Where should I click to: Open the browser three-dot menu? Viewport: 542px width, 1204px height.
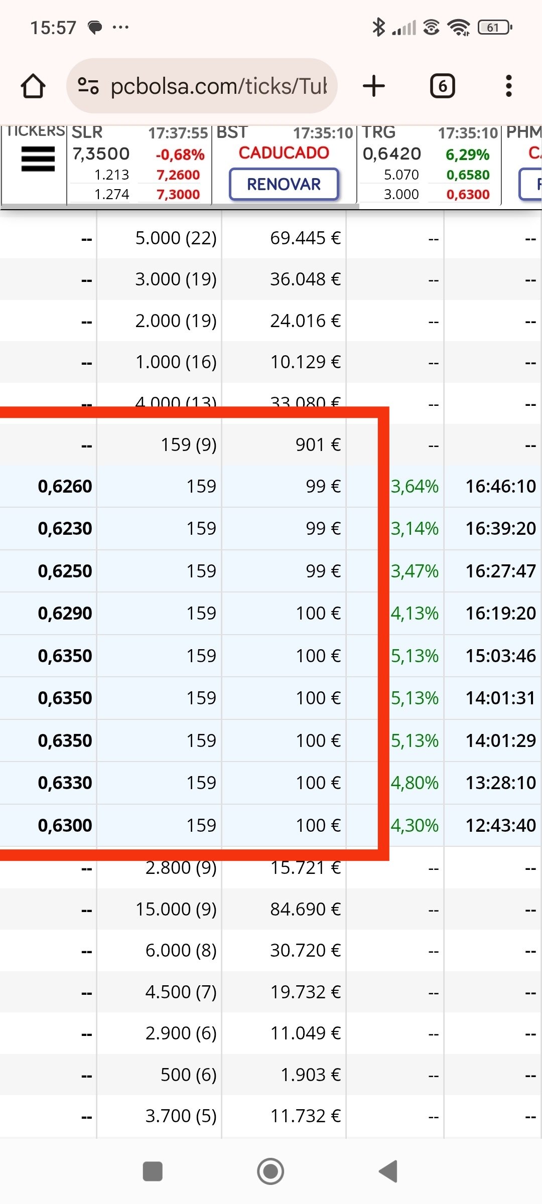(509, 86)
